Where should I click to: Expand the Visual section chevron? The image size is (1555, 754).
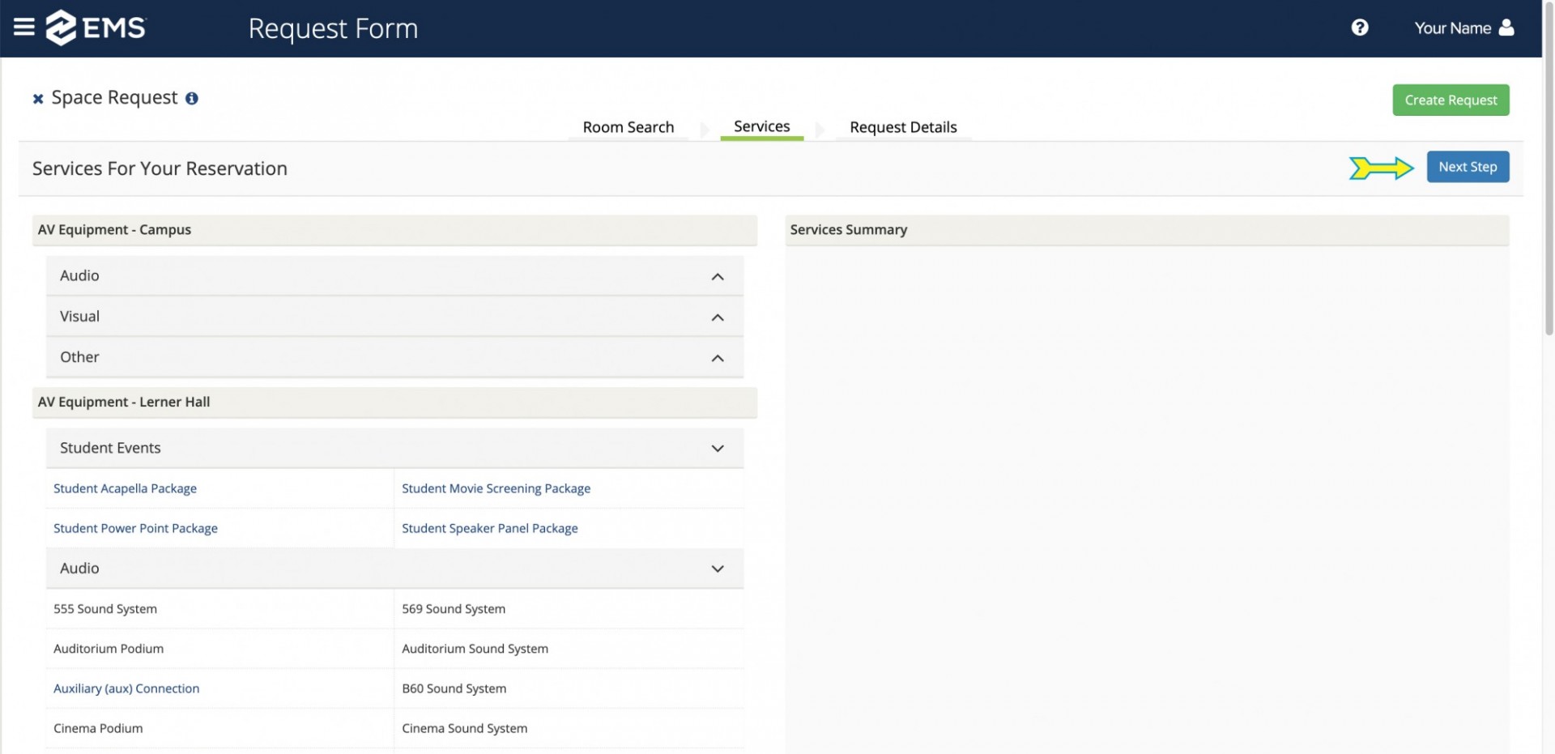coord(718,317)
